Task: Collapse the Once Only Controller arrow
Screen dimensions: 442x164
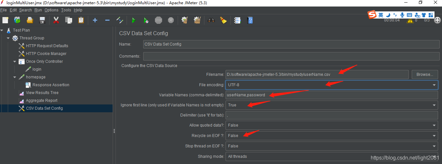Action: pos(15,61)
